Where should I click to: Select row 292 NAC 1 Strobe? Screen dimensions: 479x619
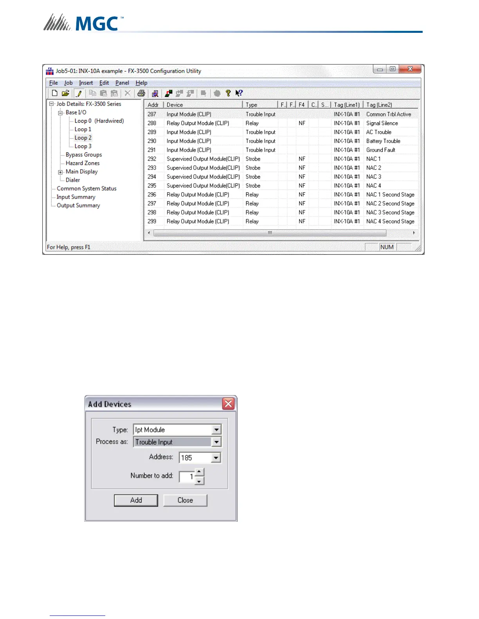point(281,159)
